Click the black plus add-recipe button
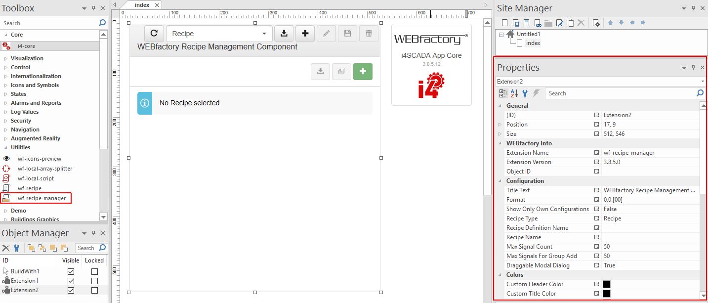 [305, 33]
